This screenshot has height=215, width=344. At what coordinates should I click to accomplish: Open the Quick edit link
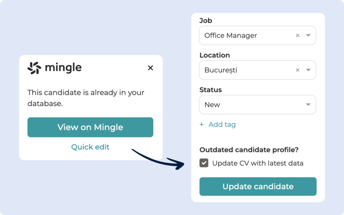[x=90, y=147]
